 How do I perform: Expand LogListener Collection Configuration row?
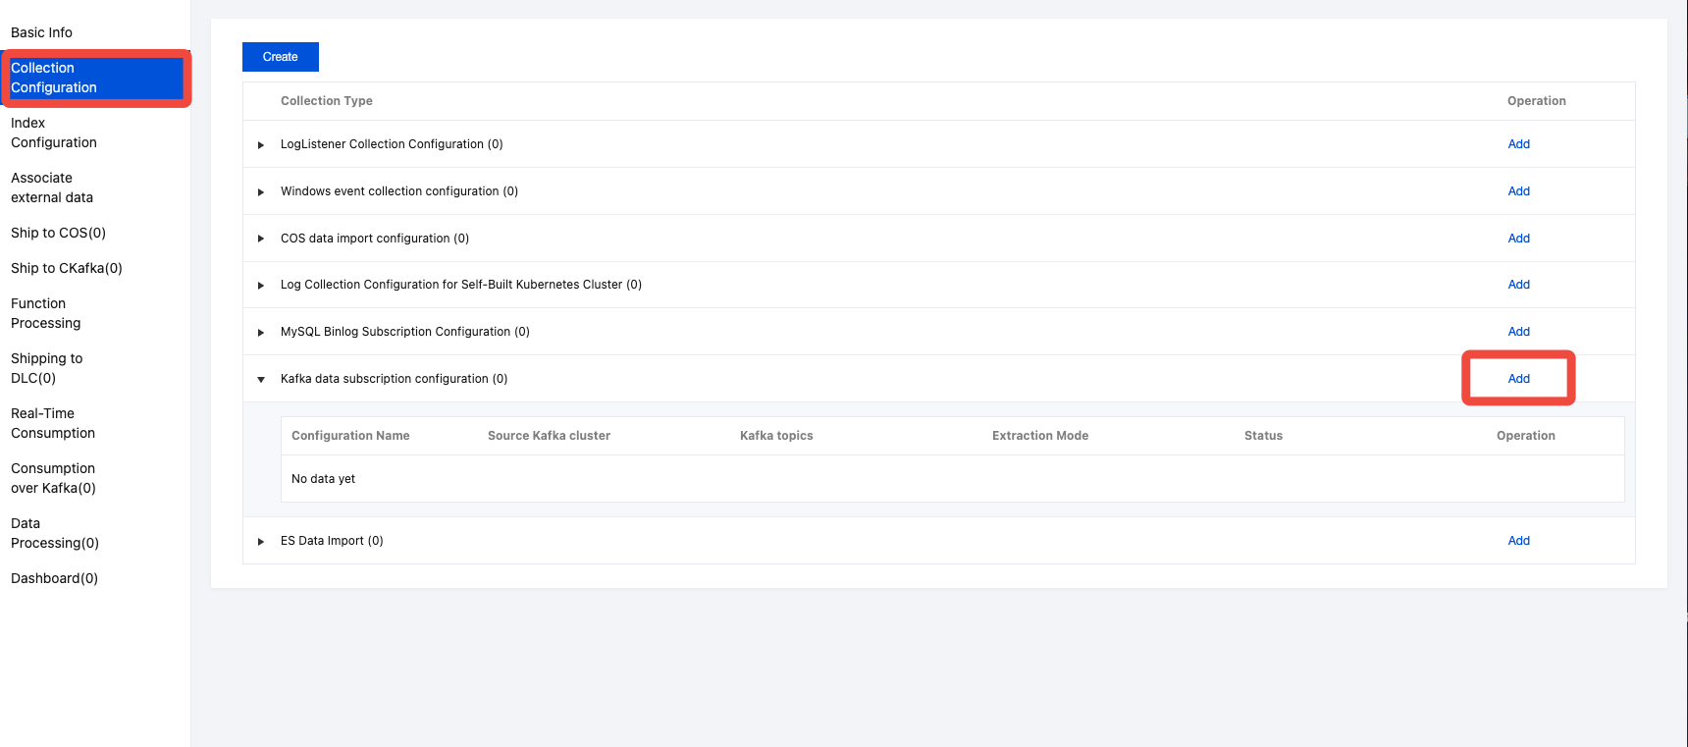(261, 145)
